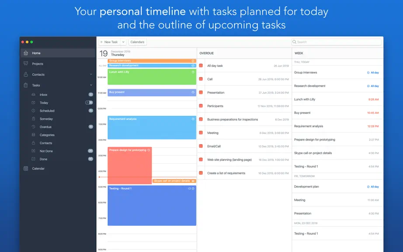Expand the Contacts section chevron
The image size is (403, 252).
[x=91, y=74]
